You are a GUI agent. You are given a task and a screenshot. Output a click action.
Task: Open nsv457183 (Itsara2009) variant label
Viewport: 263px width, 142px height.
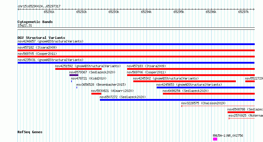click(x=146, y=66)
